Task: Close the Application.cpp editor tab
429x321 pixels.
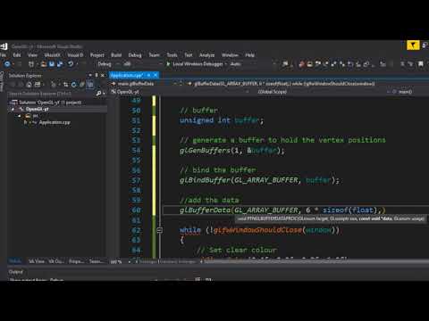Action: pyautogui.click(x=156, y=76)
